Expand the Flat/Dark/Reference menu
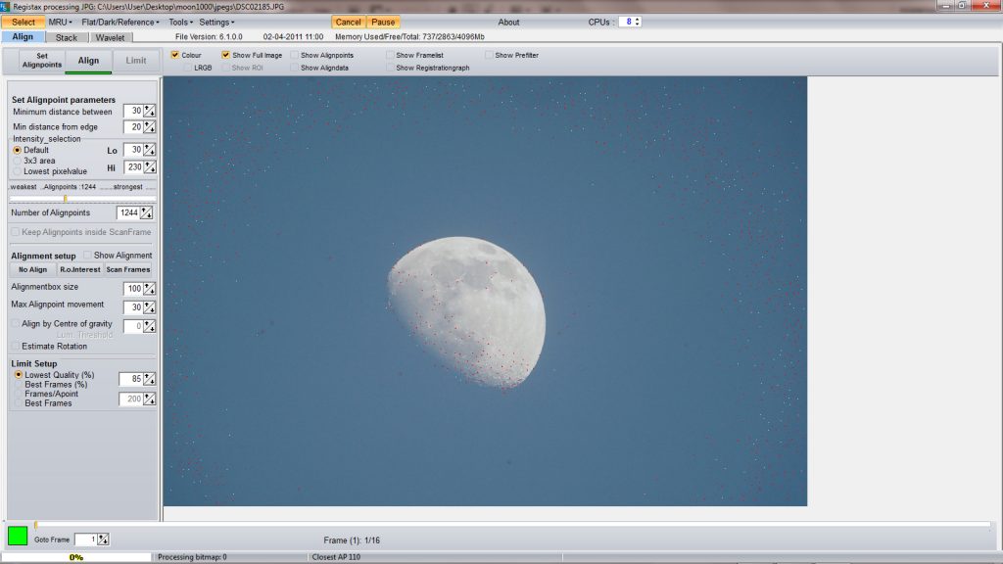The height and width of the screenshot is (564, 1003). [119, 22]
